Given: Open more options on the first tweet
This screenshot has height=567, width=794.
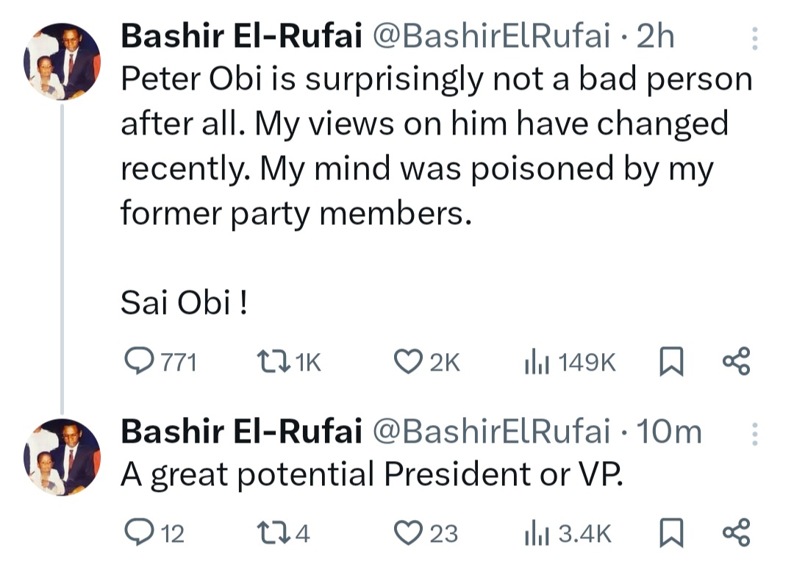Looking at the screenshot, I should point(754,38).
